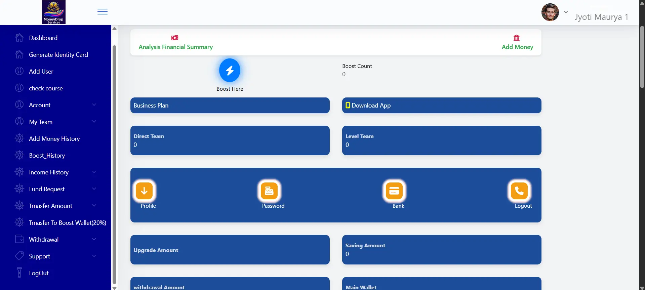Open the Add Money link

[x=518, y=47]
